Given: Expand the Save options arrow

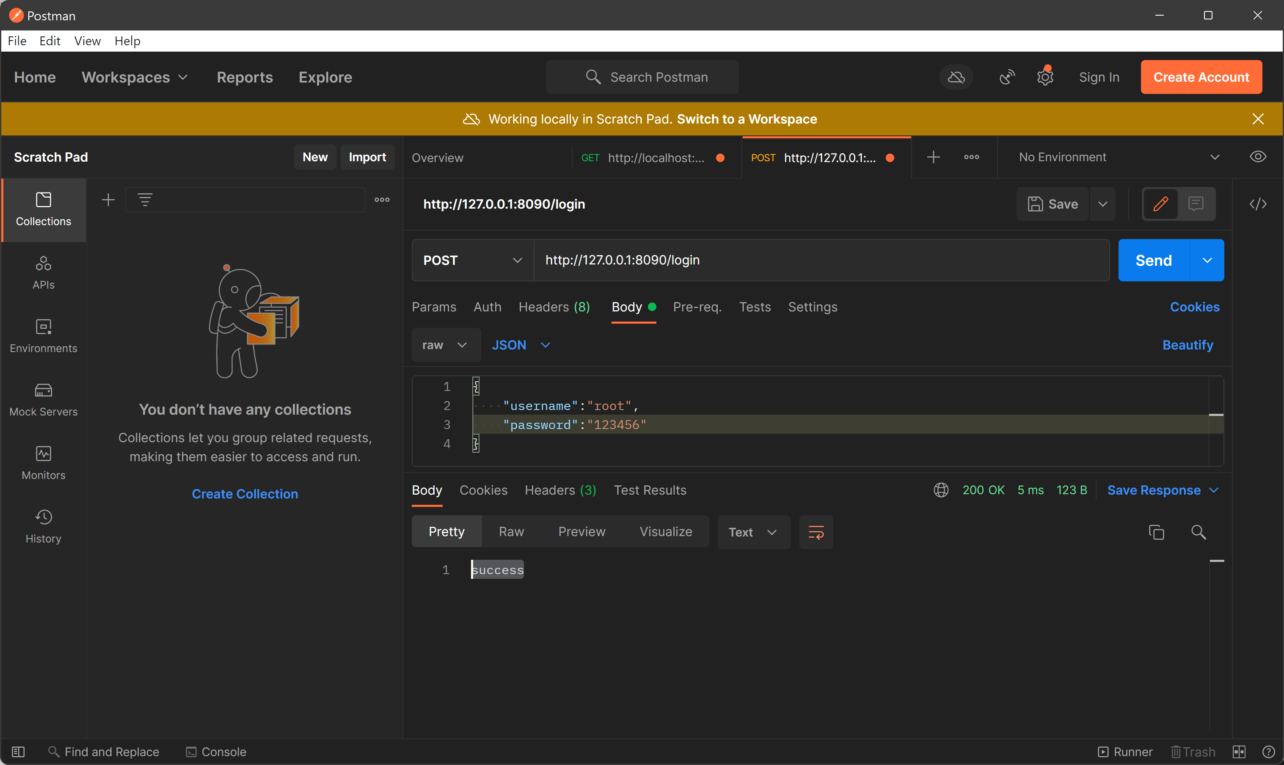Looking at the screenshot, I should click(1102, 204).
